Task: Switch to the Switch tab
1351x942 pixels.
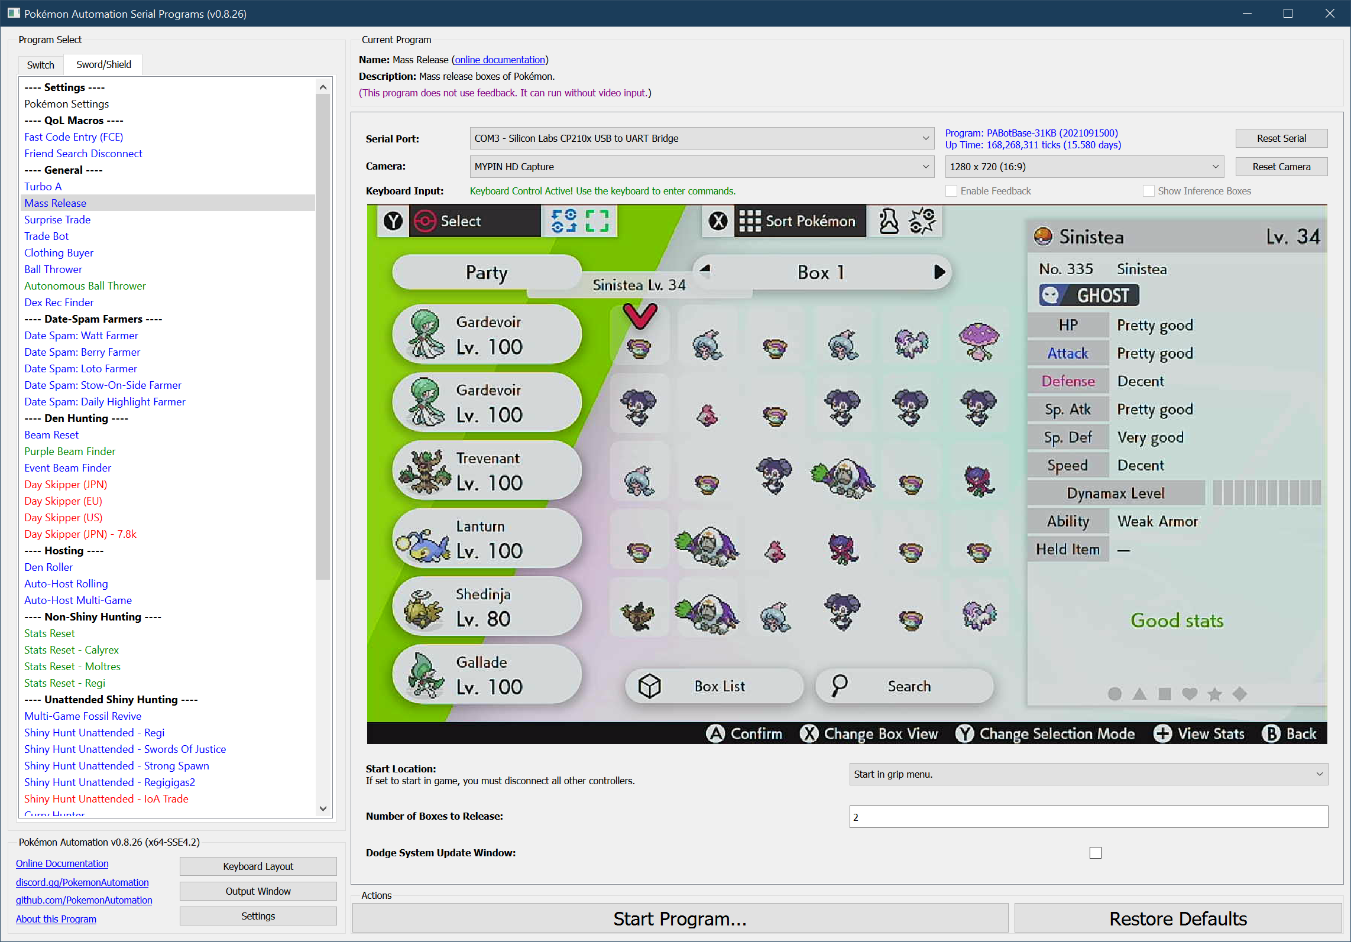Action: pyautogui.click(x=40, y=65)
